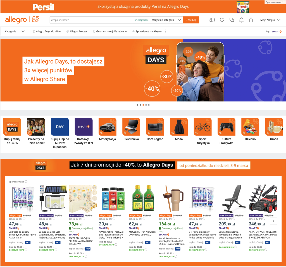The height and width of the screenshot is (267, 286).
Task: Open notifications bell icon
Action: coord(241,20)
